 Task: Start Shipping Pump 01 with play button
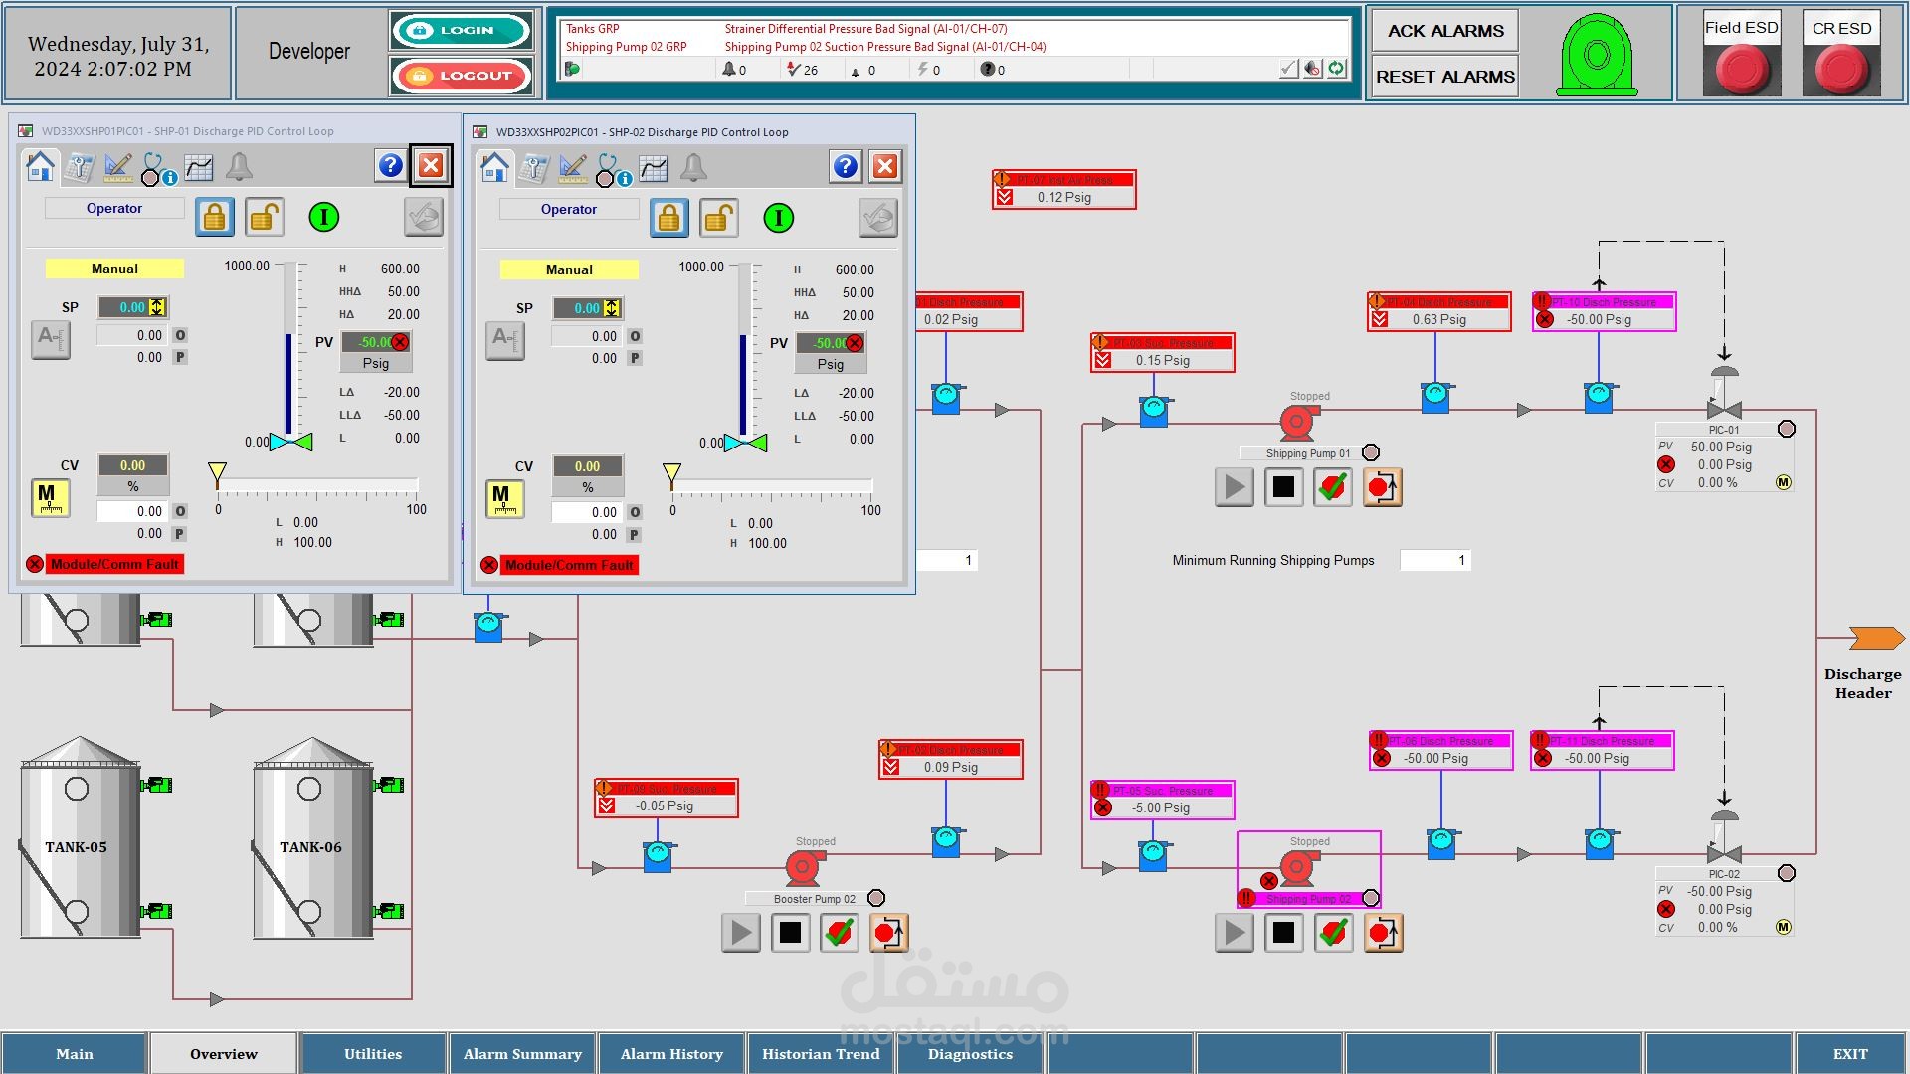(1234, 487)
